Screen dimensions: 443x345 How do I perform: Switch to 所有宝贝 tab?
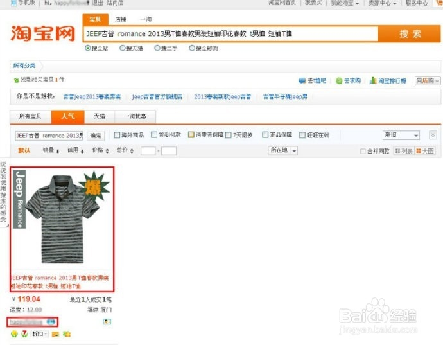[31, 116]
